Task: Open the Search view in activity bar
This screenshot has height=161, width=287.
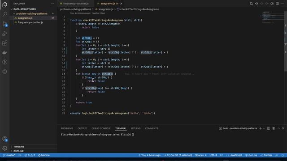Action: (x=5, y=14)
